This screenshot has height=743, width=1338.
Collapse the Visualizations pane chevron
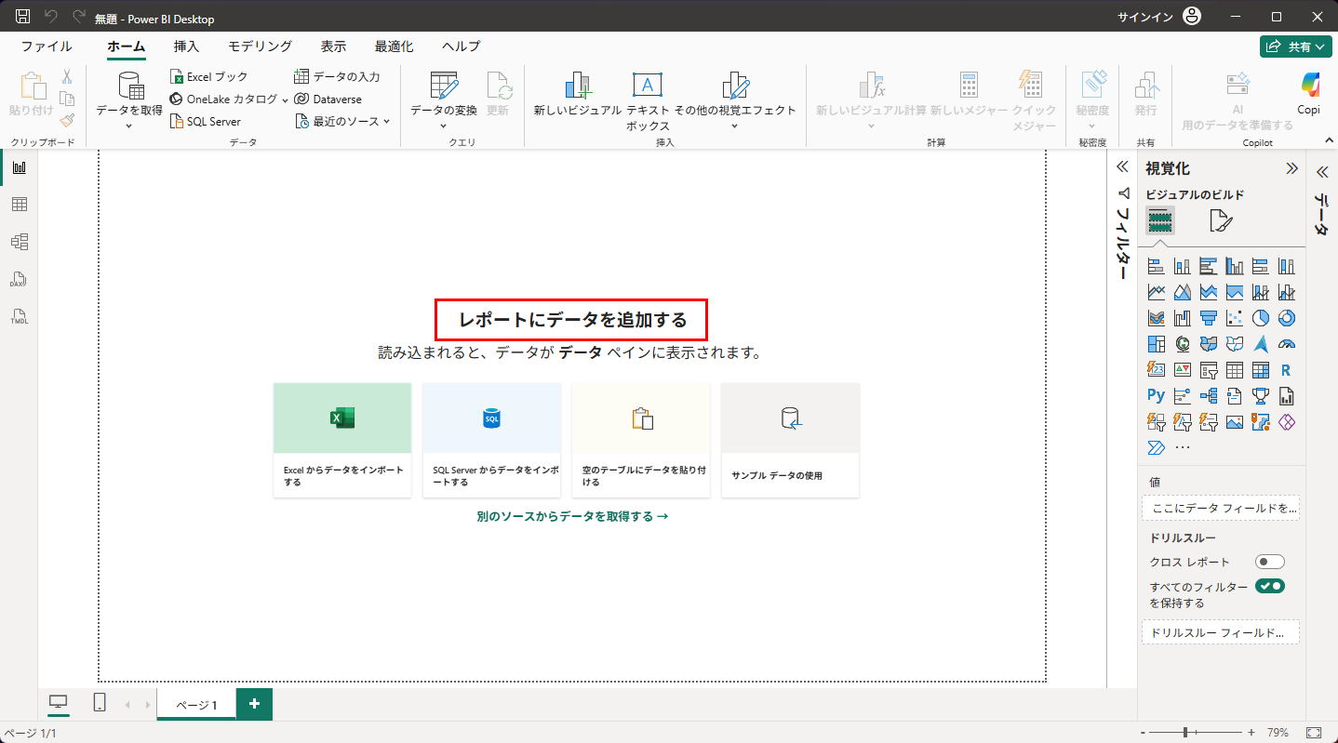click(1291, 168)
